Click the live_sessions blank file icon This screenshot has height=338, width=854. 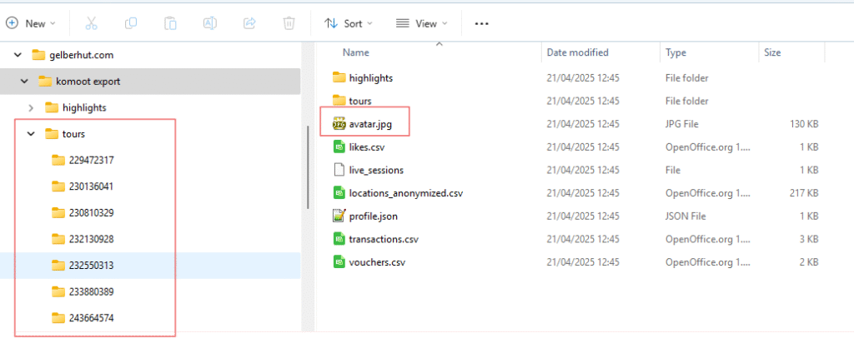(339, 170)
